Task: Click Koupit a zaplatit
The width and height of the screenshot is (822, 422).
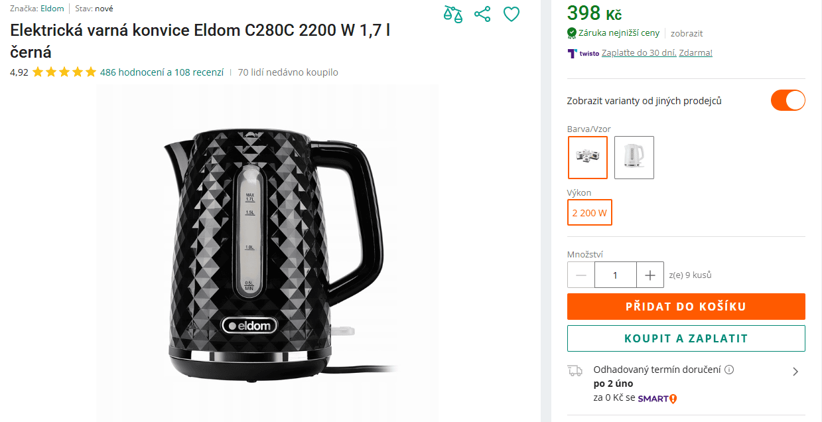Action: (686, 338)
